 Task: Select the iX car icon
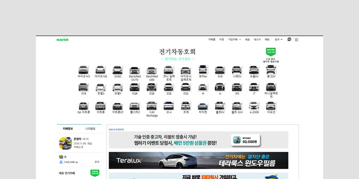(x=220, y=87)
